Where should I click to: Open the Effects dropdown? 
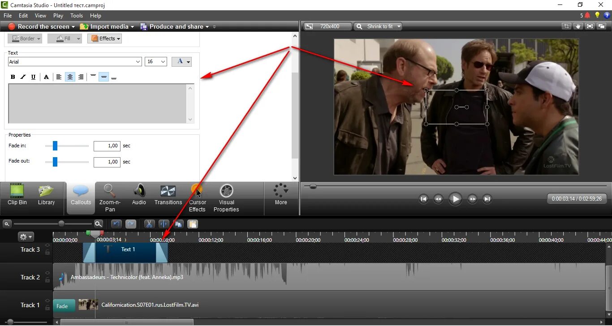click(x=105, y=39)
